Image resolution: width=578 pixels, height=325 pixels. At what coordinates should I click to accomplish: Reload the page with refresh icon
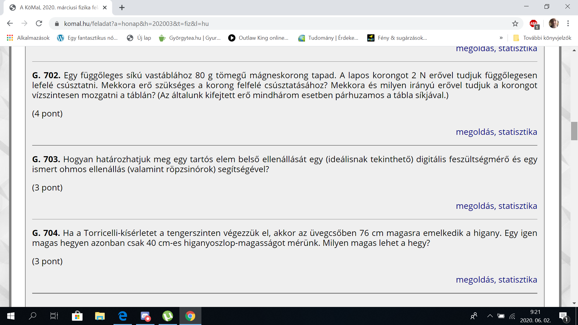coord(39,23)
